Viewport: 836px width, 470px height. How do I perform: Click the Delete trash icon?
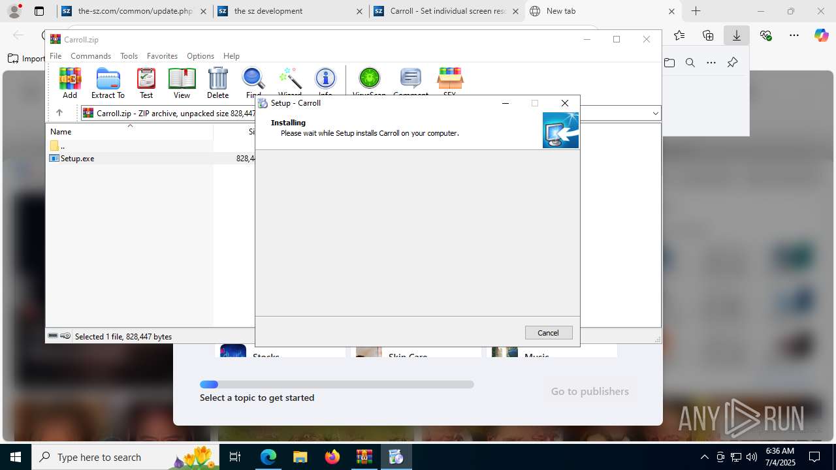click(x=217, y=83)
